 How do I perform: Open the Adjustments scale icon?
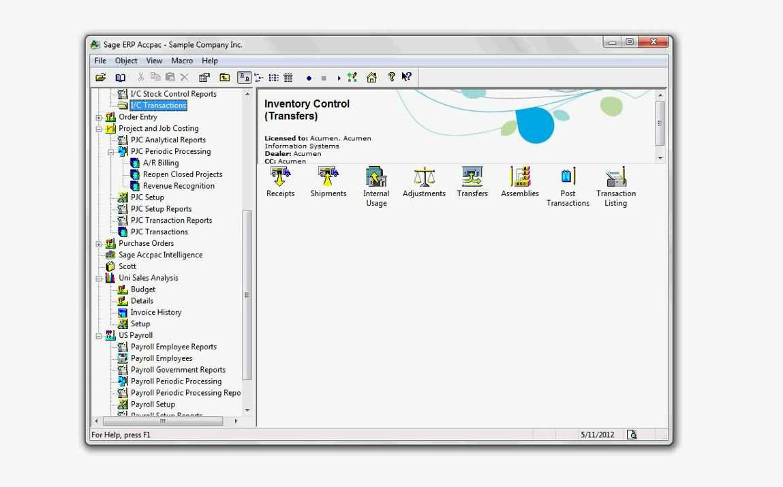click(x=424, y=182)
